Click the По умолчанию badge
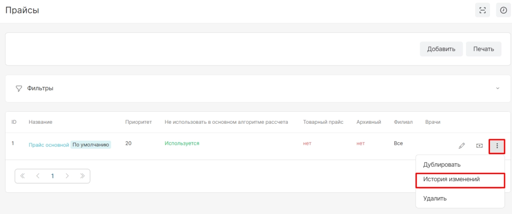The height and width of the screenshot is (214, 512). click(91, 145)
